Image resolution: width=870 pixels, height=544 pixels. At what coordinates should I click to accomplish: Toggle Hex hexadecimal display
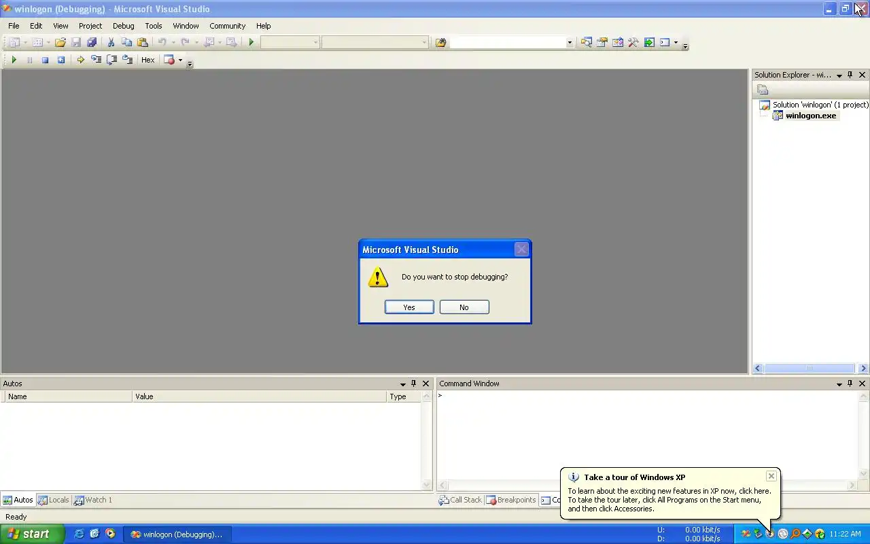(147, 60)
